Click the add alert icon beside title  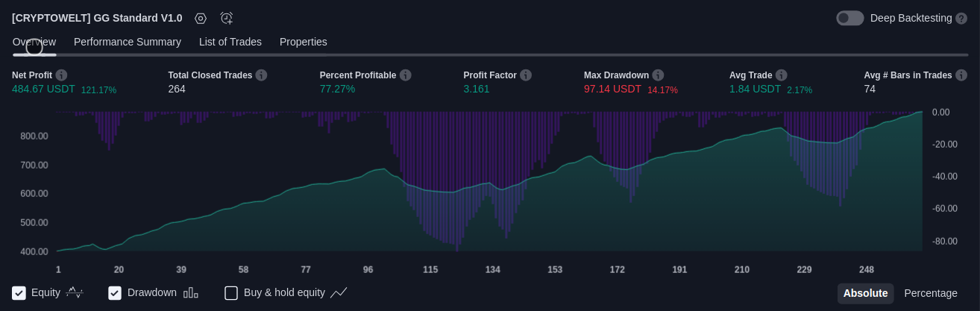tap(227, 19)
